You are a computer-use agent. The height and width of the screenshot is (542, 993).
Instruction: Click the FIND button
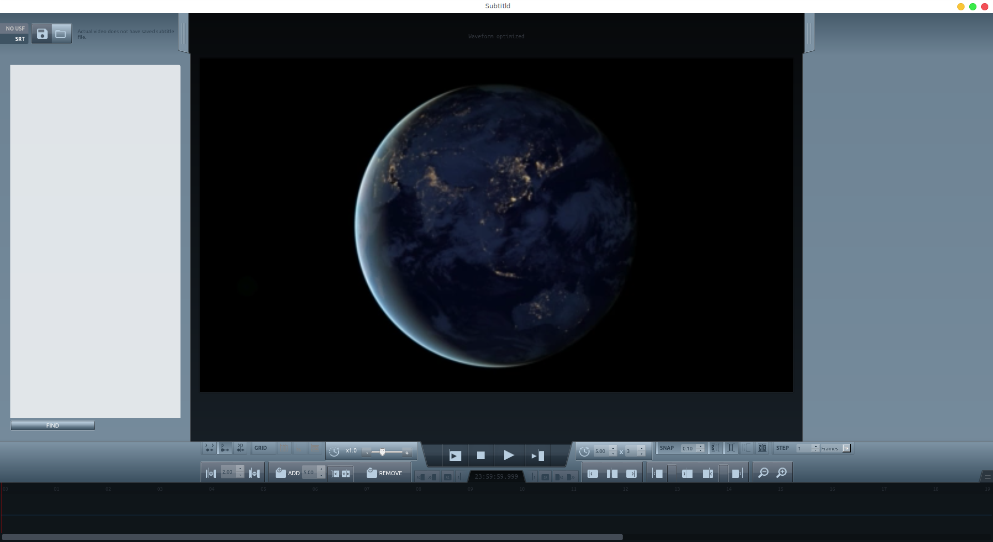(53, 426)
